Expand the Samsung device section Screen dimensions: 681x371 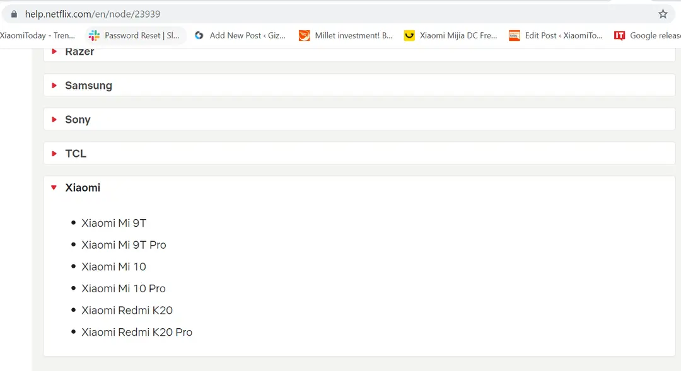pos(359,85)
